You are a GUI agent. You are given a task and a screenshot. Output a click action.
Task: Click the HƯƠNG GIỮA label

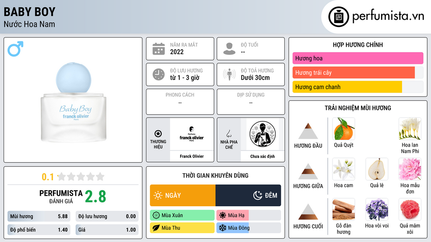coord(308,186)
